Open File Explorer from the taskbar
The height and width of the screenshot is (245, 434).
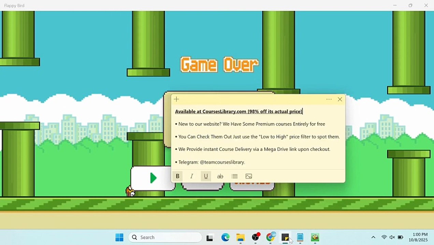click(241, 238)
